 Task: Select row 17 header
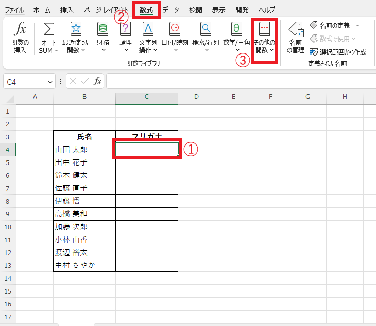(8, 317)
